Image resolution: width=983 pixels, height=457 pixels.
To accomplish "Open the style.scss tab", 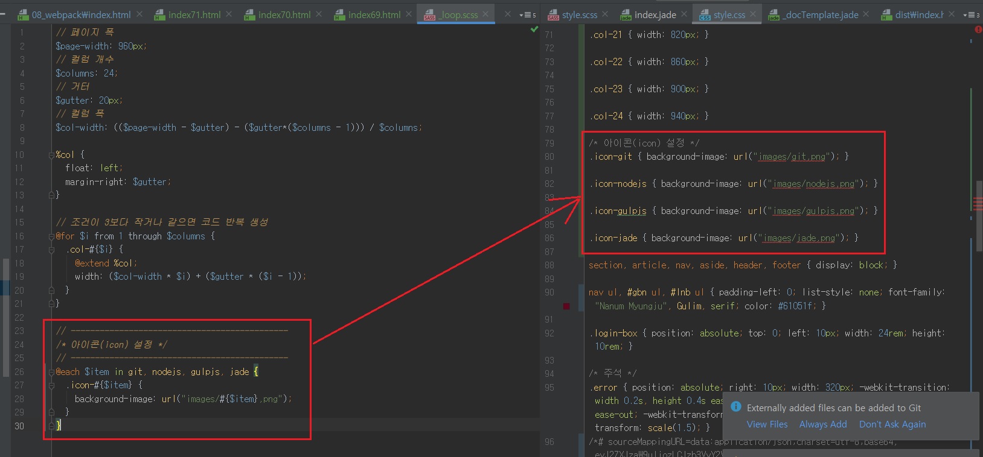I will click(578, 14).
